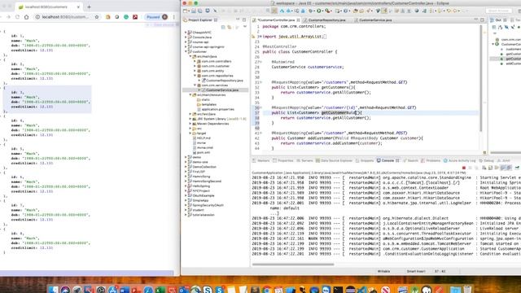
Task: Expand Maven Dependencies node
Action: tap(190, 124)
